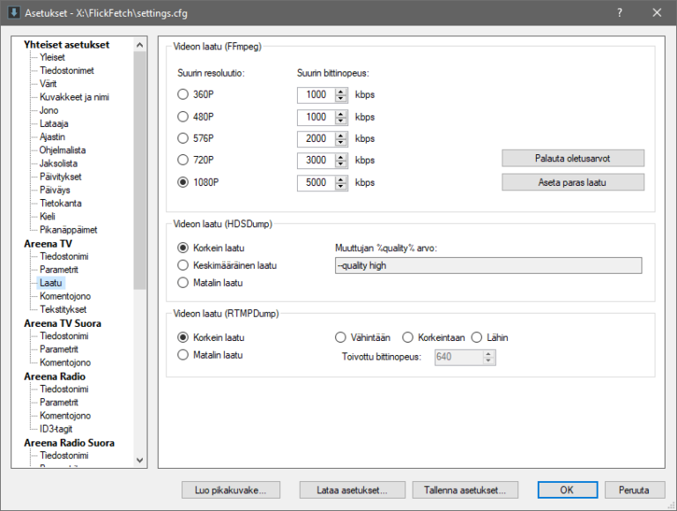Select the 360P resolution radio button

(183, 94)
